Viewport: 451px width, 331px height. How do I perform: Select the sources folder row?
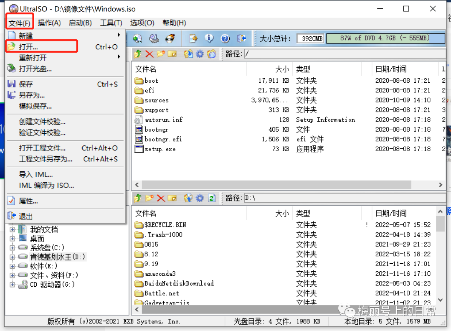(x=289, y=100)
